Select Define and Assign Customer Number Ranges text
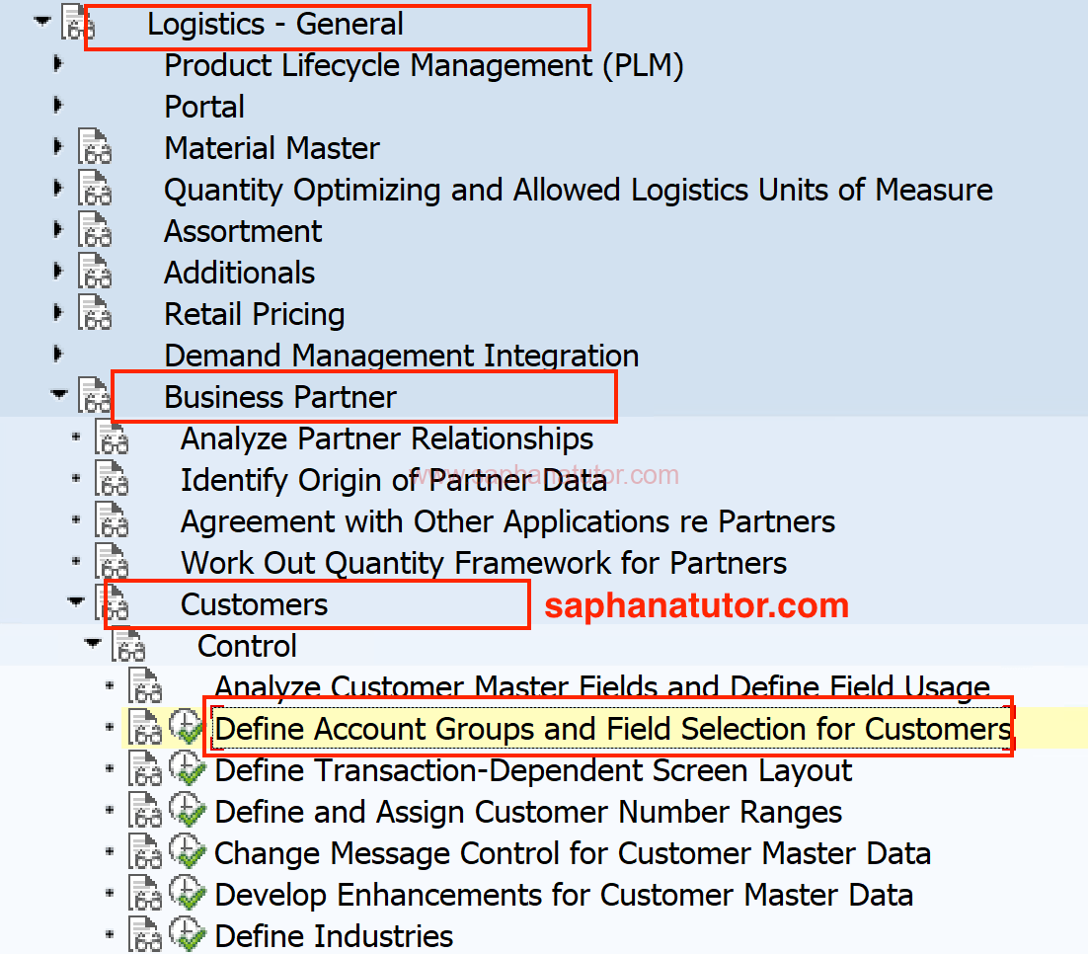 [528, 813]
